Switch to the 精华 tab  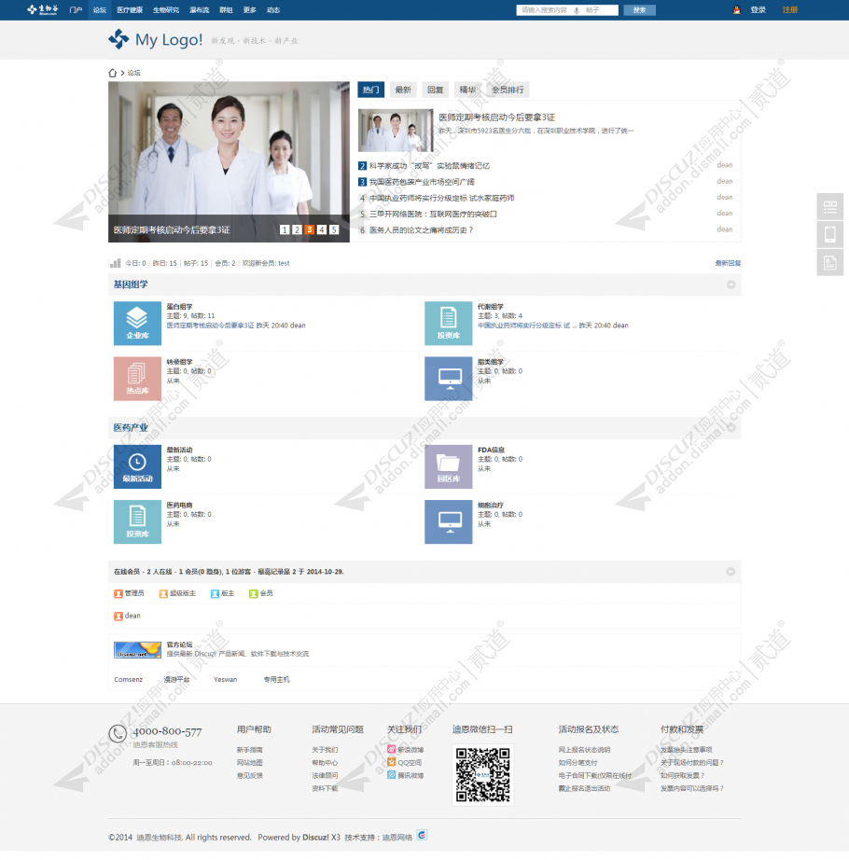point(467,90)
